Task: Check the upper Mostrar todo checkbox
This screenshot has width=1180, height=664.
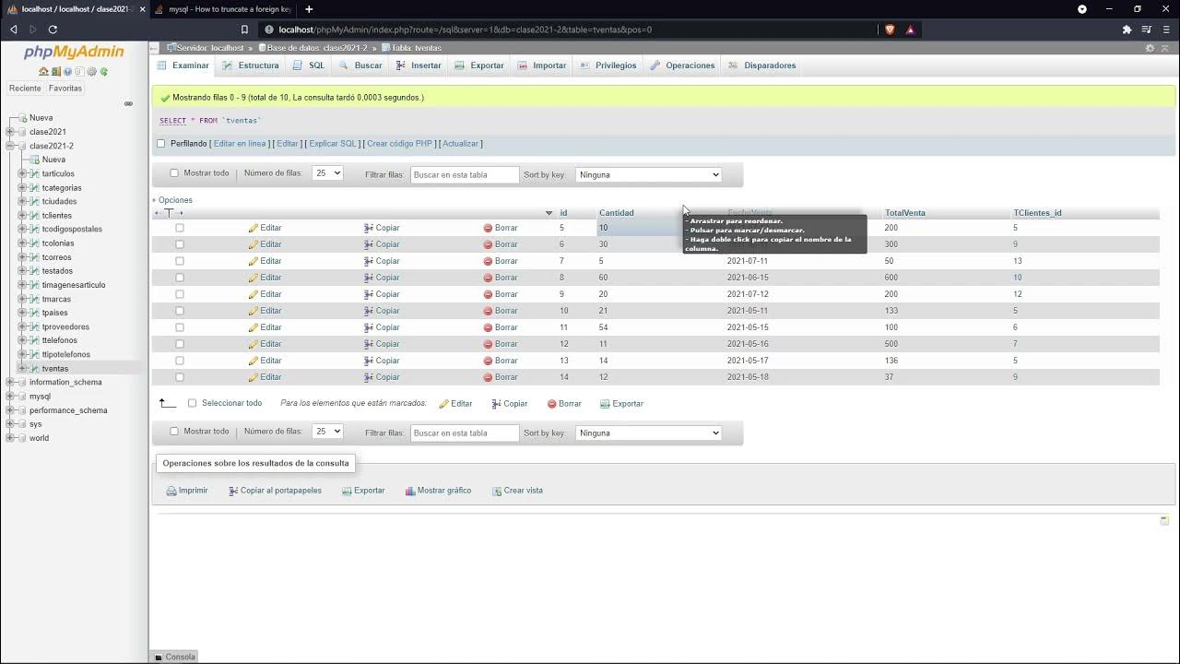Action: click(x=174, y=173)
